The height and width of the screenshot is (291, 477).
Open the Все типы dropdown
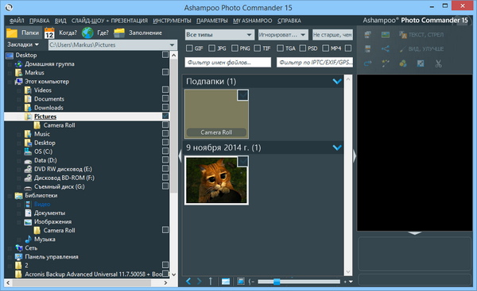219,35
